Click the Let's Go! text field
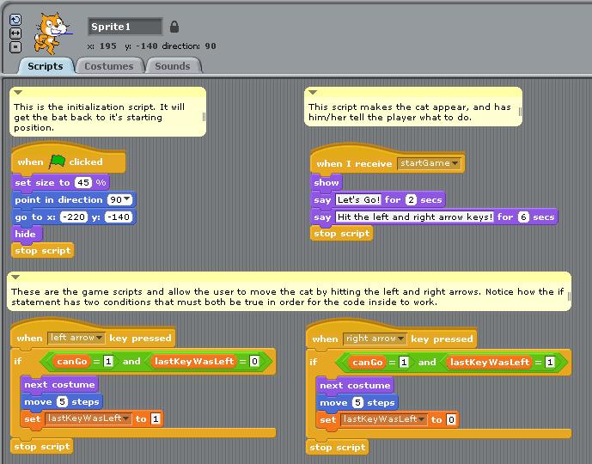592x464 pixels. click(358, 199)
